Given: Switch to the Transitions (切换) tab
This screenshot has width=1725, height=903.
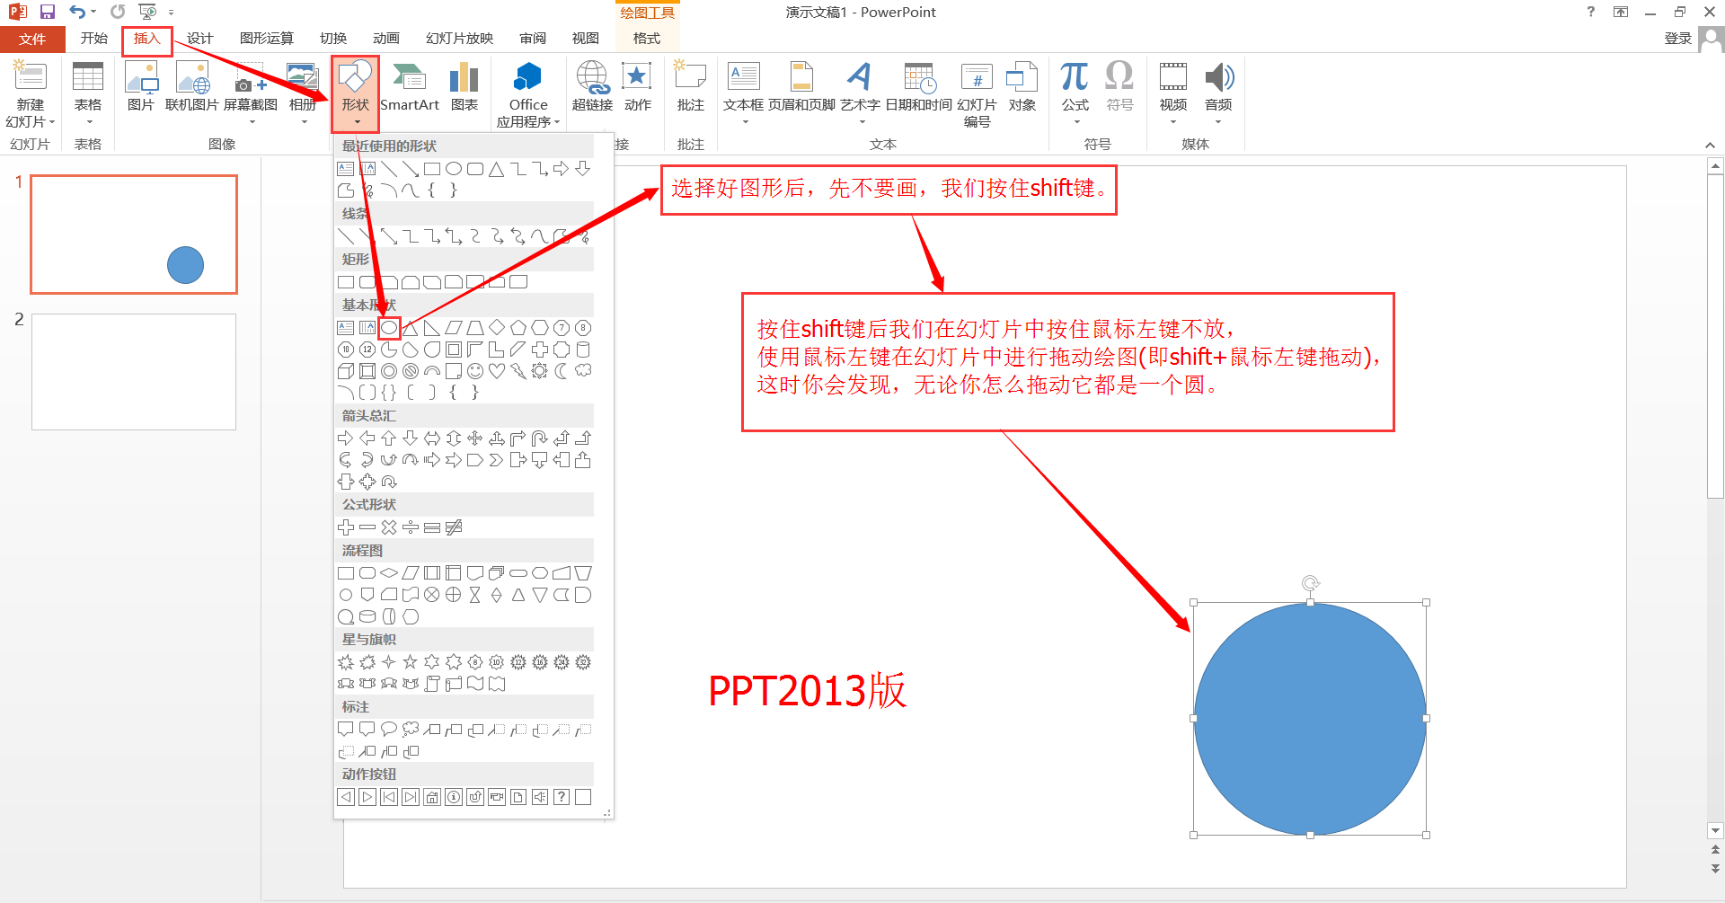Looking at the screenshot, I should point(333,39).
